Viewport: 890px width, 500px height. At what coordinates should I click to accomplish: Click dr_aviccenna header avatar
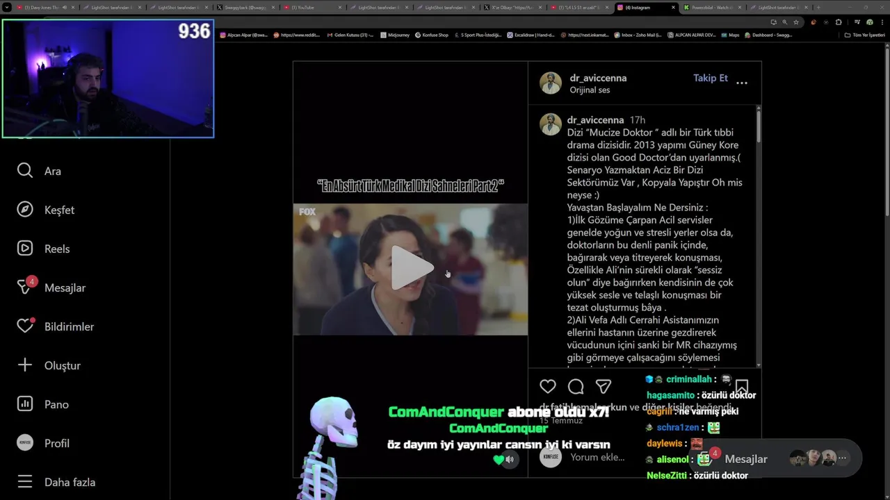point(551,83)
